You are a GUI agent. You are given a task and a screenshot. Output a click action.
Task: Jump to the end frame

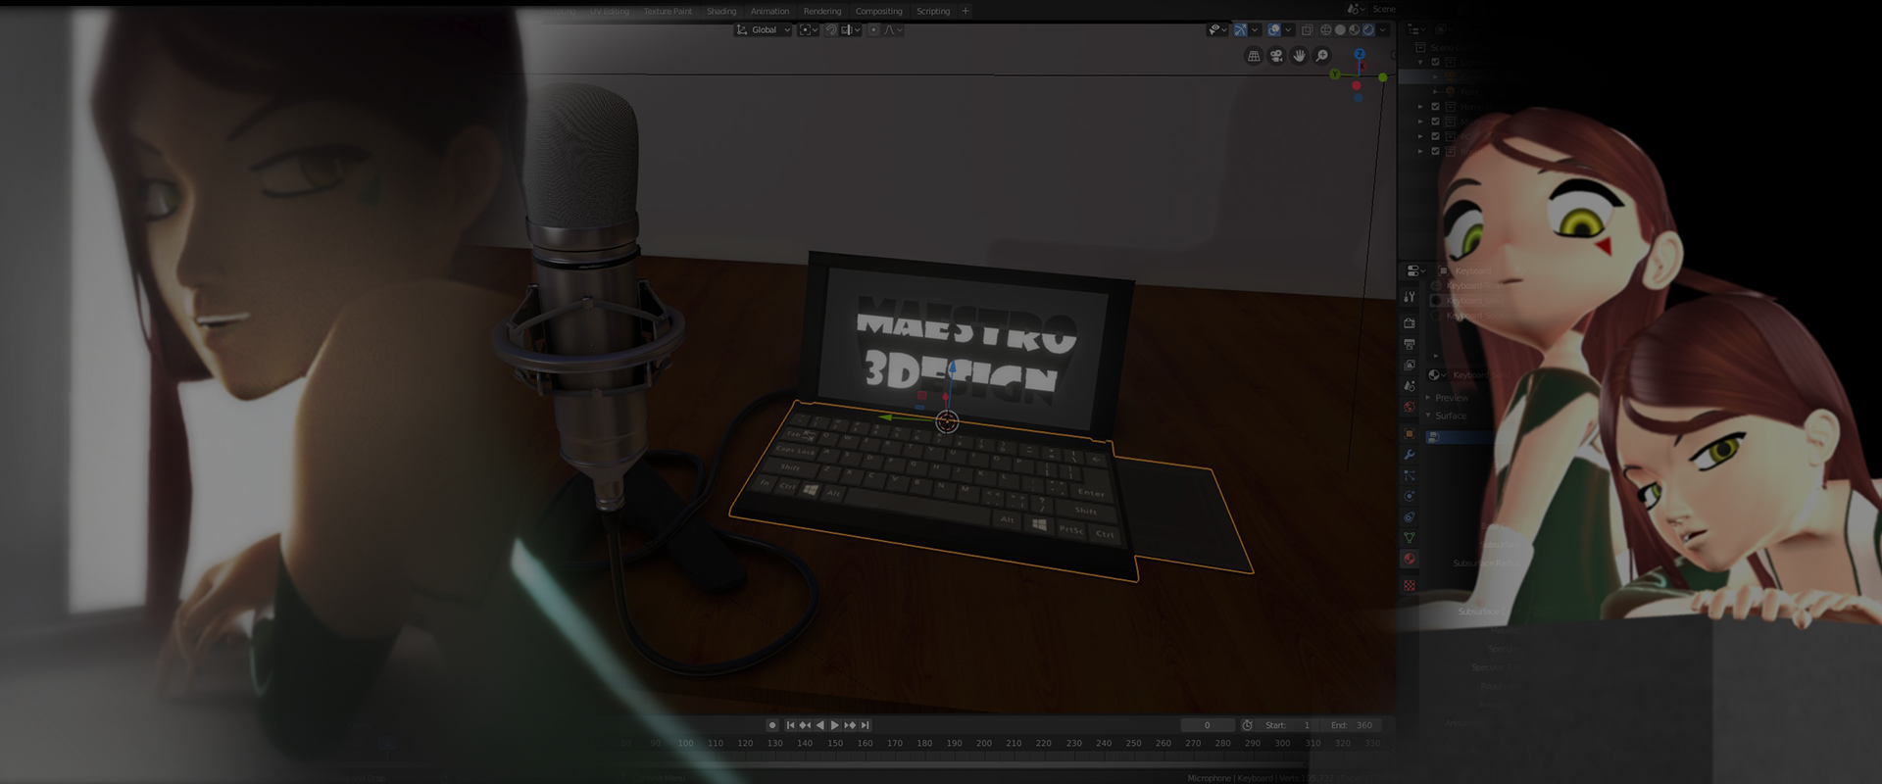click(x=865, y=725)
